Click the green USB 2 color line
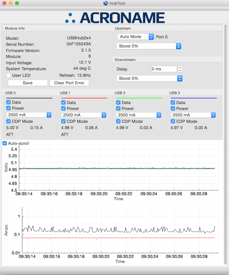This screenshot has height=275, width=229. coord(139,98)
